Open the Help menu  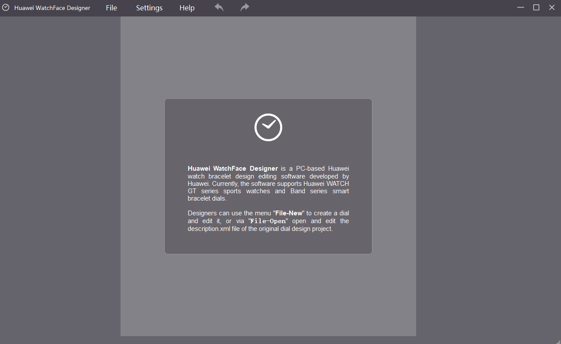[x=187, y=8]
